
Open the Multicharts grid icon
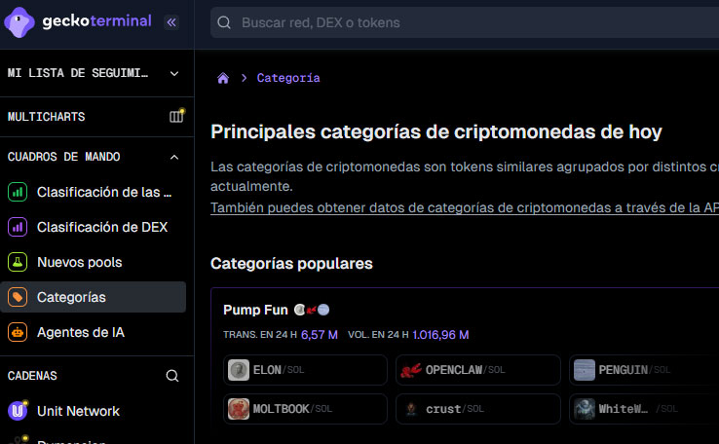pos(176,117)
